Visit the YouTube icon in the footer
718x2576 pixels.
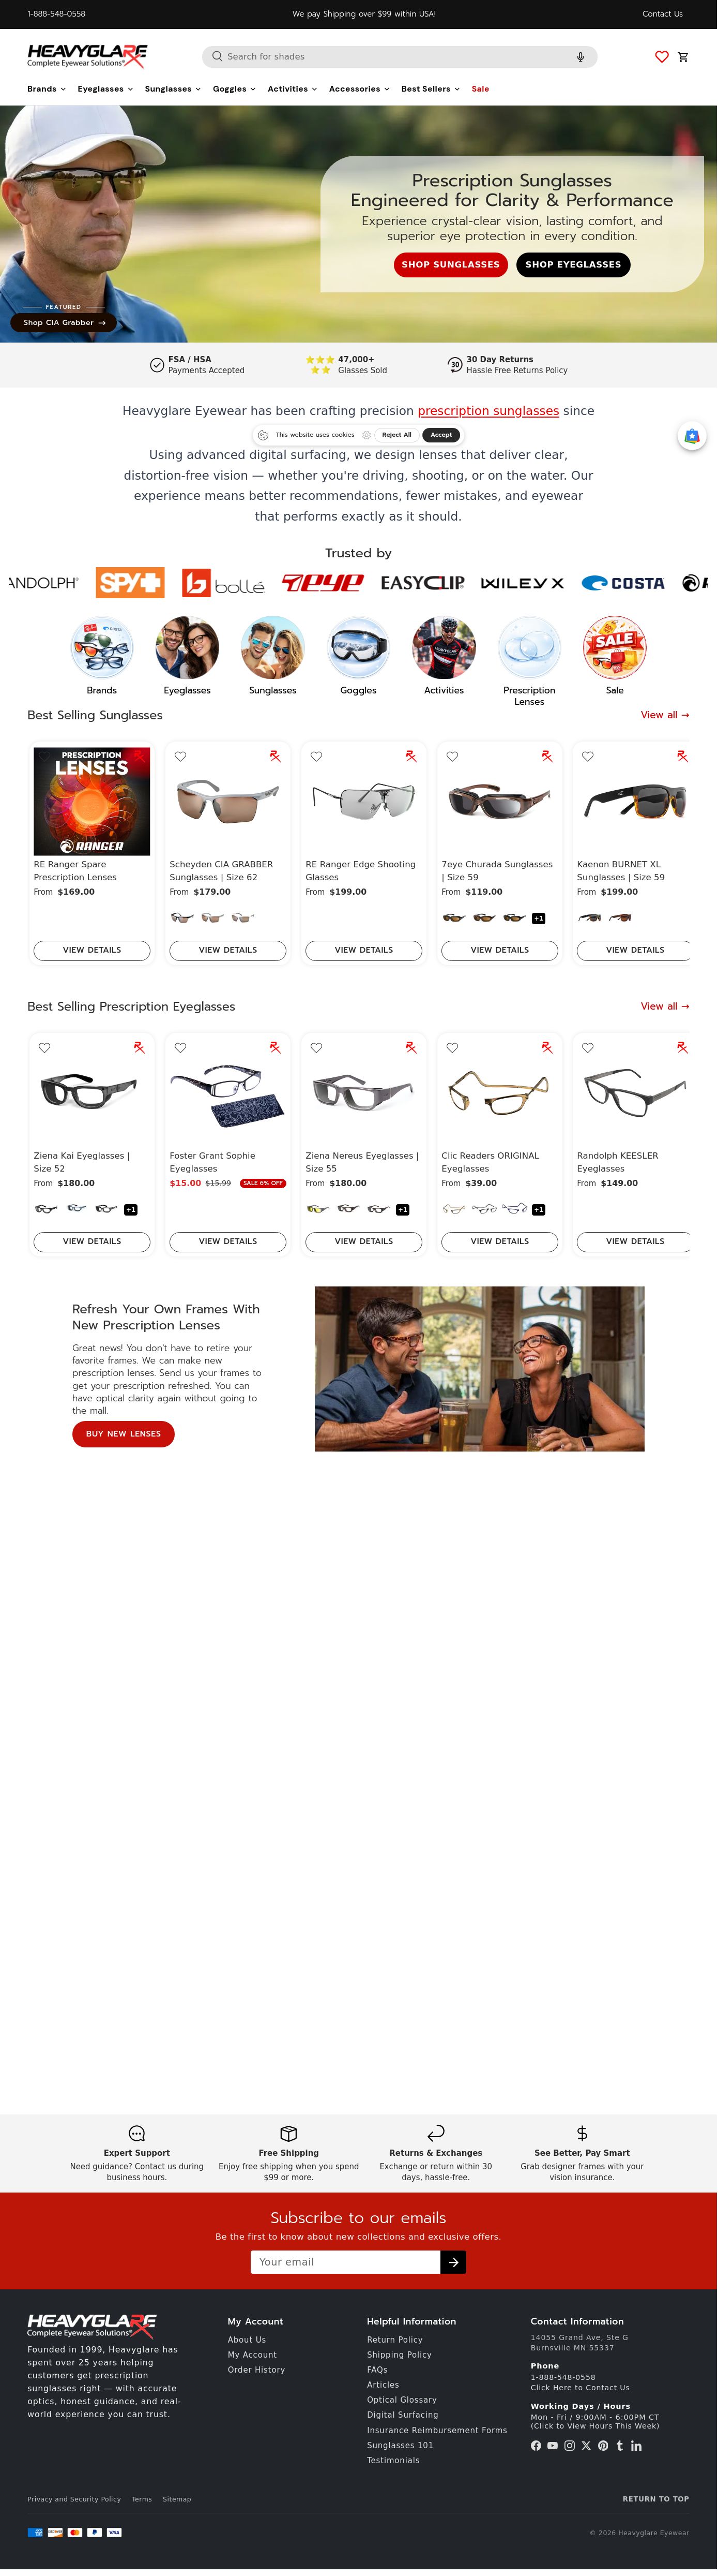pos(552,2445)
